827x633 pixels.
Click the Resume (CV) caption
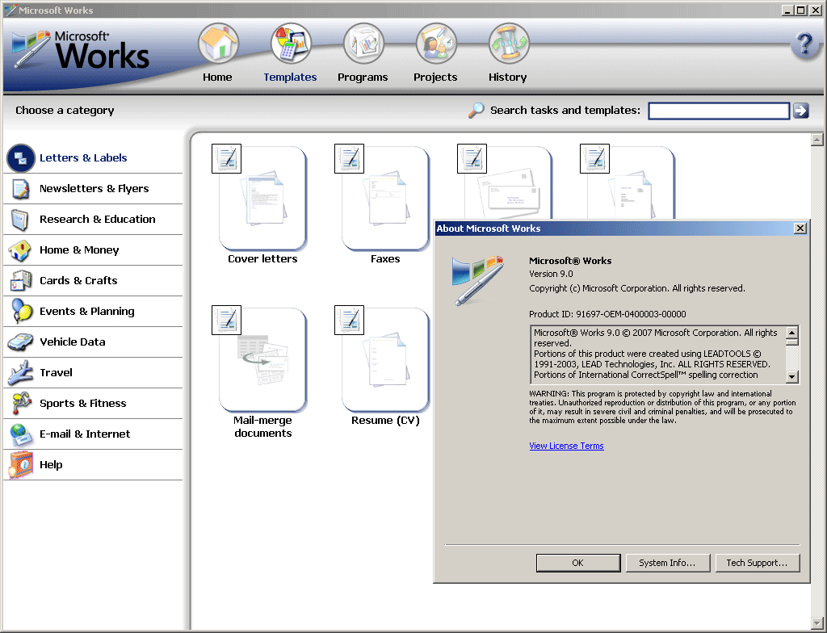tap(385, 421)
